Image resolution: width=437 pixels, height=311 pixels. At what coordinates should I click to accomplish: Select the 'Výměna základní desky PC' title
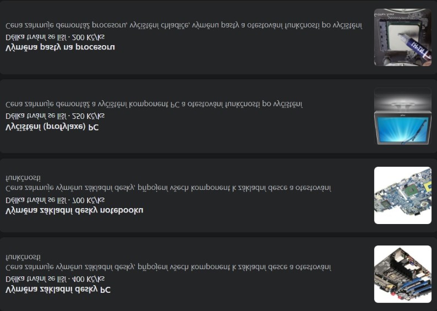point(58,290)
